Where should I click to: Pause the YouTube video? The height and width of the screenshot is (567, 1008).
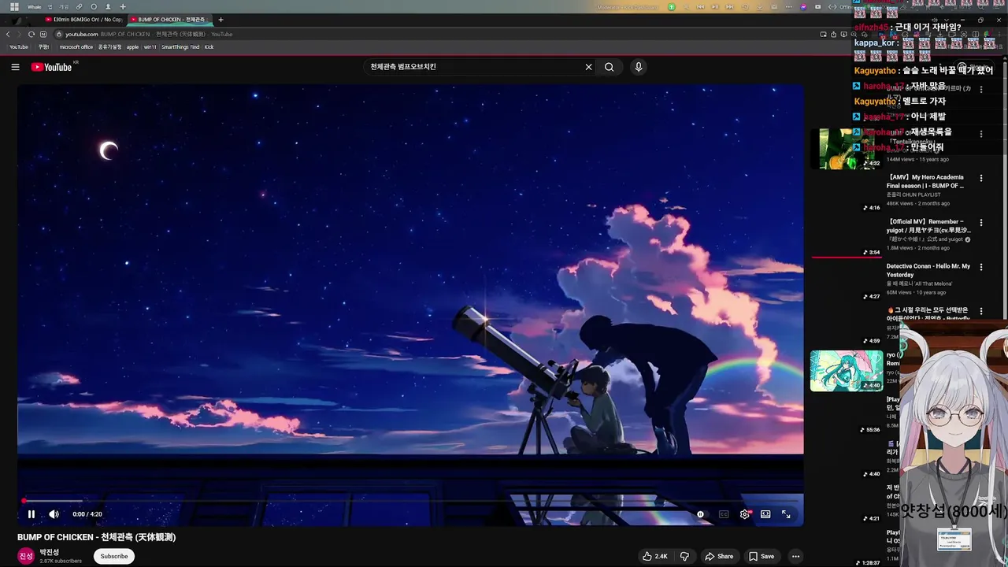31,514
